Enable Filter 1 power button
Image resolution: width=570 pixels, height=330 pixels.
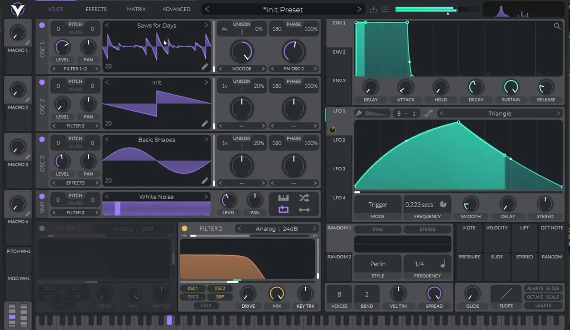[x=42, y=229]
